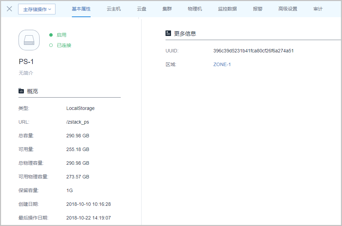
Task: Go to the 云盘 tab
Action: click(142, 9)
